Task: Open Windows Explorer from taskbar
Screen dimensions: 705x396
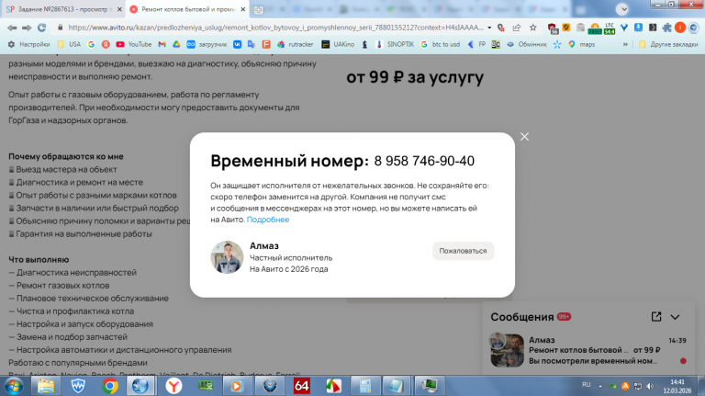Action: click(46, 386)
